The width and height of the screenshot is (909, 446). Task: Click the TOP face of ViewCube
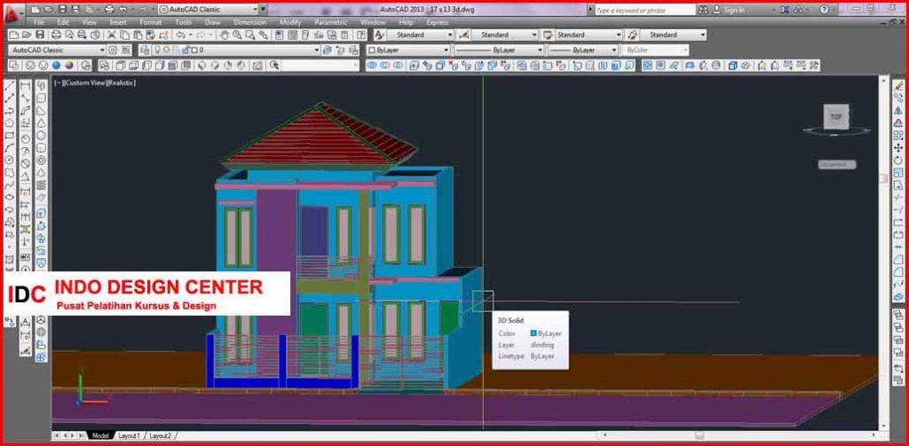pyautogui.click(x=836, y=116)
